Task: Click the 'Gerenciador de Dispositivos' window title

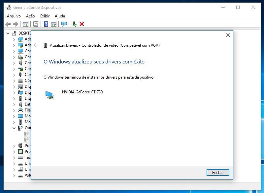Action: [37, 8]
